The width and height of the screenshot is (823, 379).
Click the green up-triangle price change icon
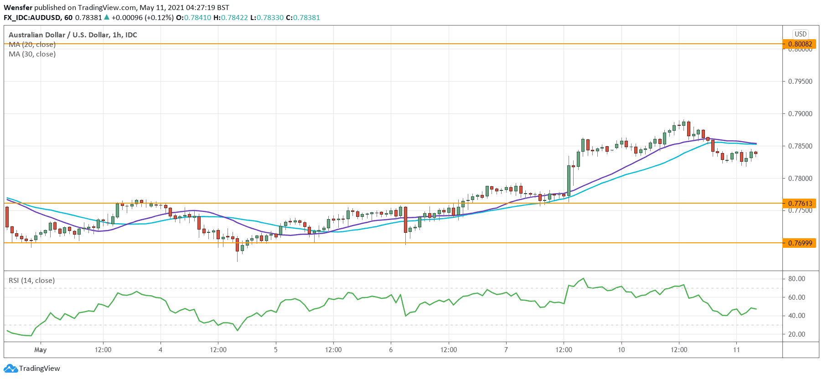[107, 17]
